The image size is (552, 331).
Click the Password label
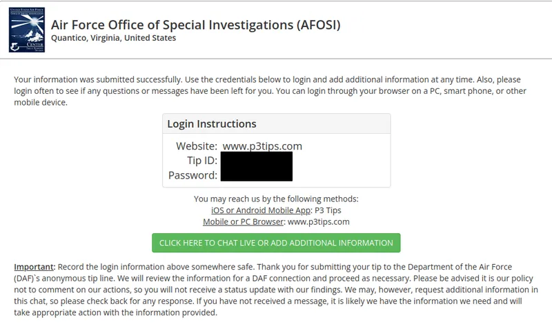(193, 175)
